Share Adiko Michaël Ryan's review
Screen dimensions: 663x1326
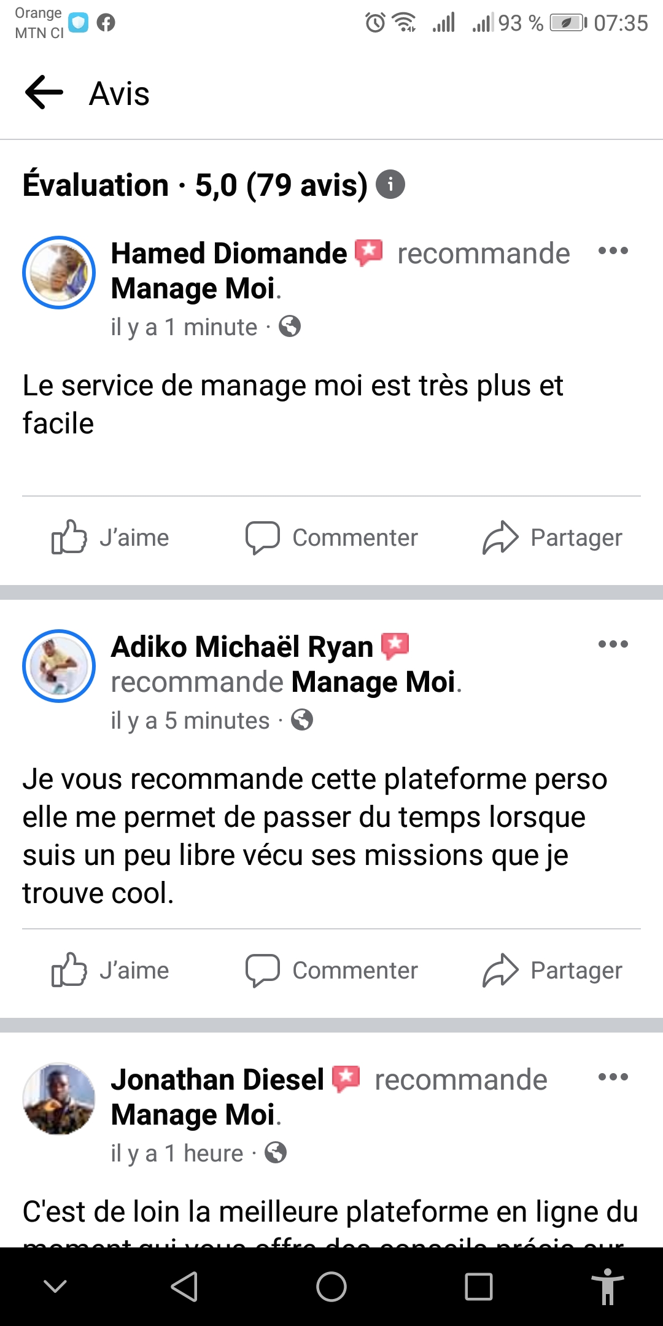click(552, 970)
